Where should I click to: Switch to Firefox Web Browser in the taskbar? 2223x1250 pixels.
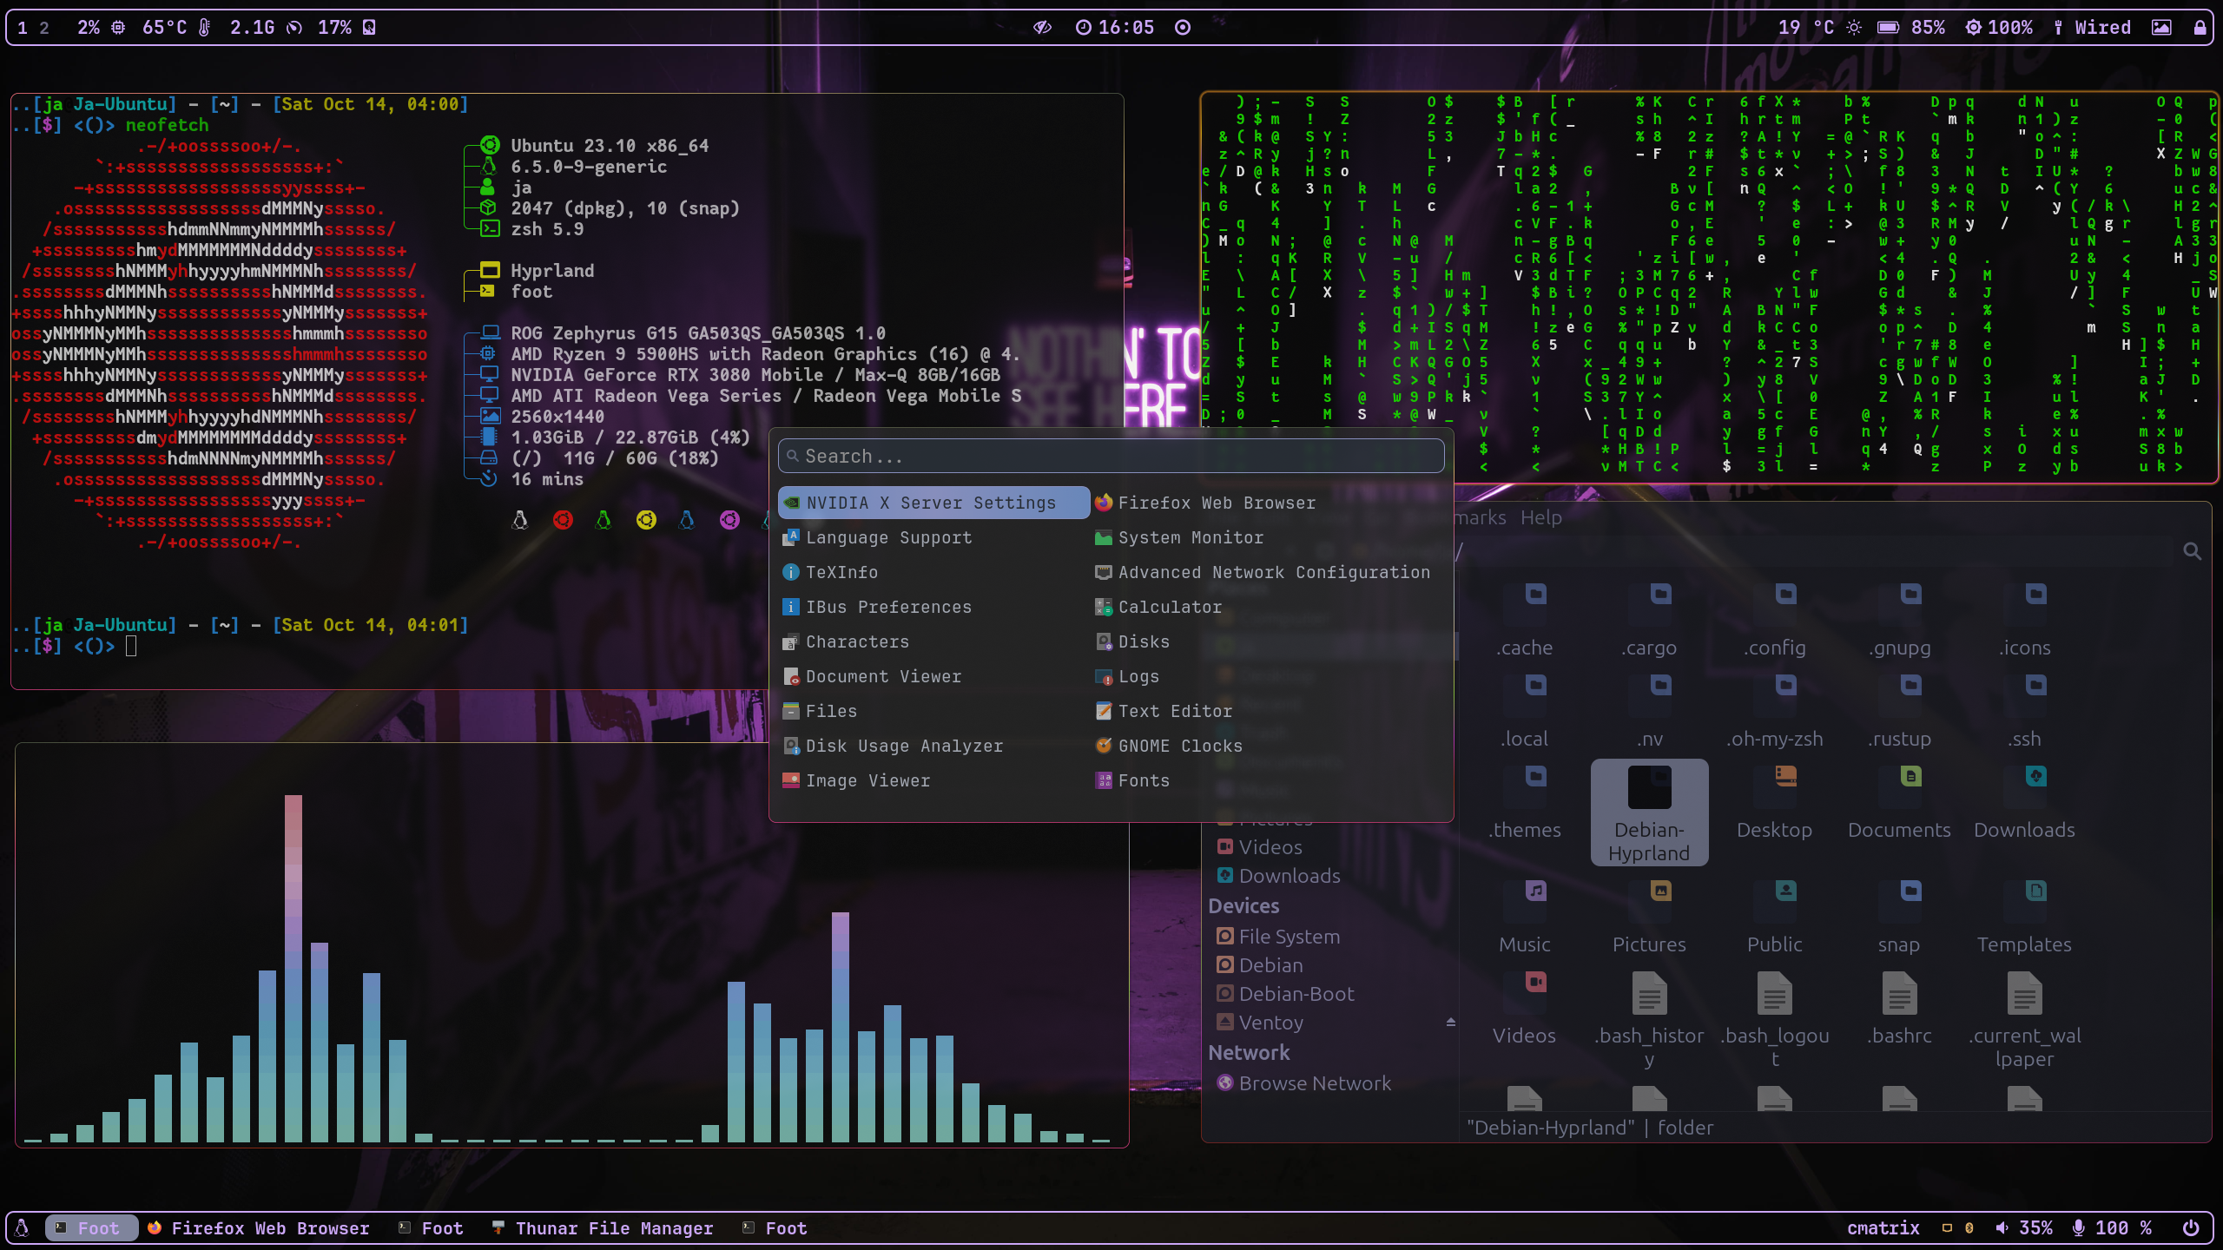pos(259,1227)
